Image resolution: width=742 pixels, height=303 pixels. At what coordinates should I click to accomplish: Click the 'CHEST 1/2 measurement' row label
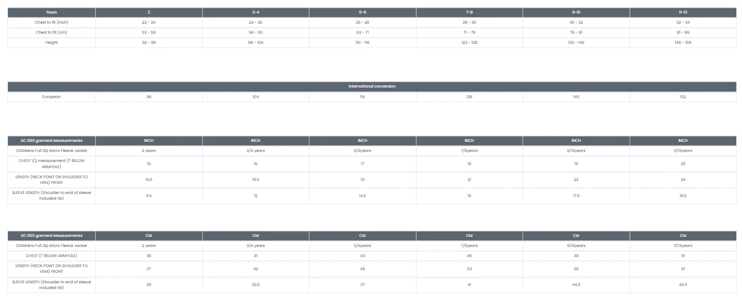point(51,164)
